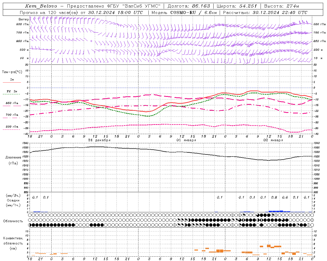Click the '(гПа)' unit label under Давление
This screenshot has height=261, width=327.
(13, 163)
